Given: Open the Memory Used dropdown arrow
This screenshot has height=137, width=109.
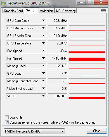Looking at the screenshot, I should coord(43,66).
